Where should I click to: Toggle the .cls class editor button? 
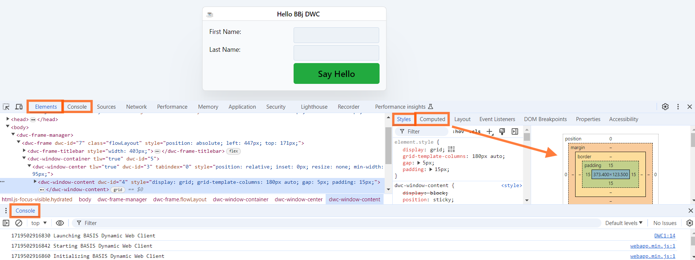pos(475,131)
